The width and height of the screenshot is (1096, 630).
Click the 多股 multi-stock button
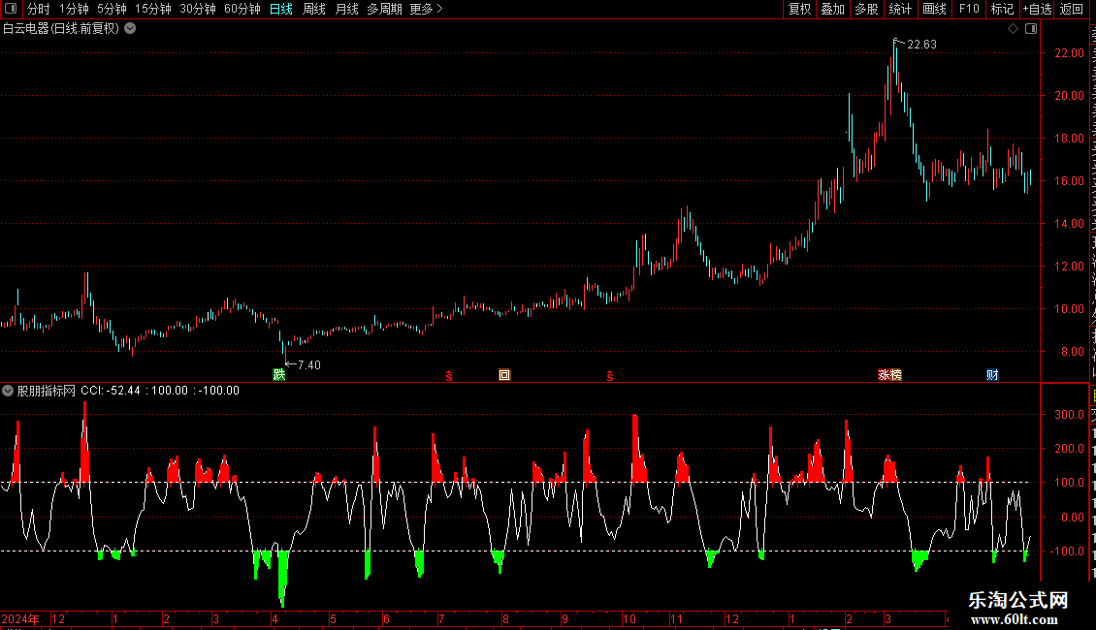(x=866, y=9)
